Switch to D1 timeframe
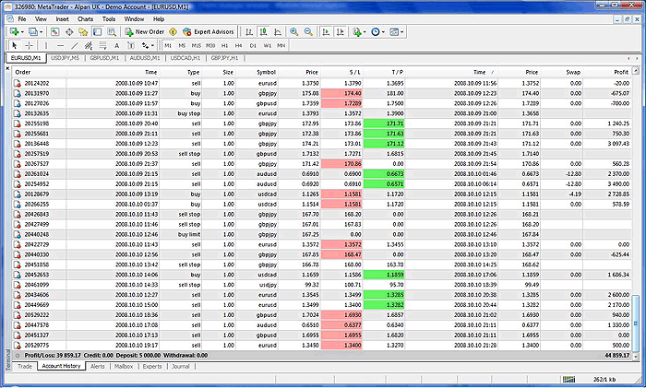The width and height of the screenshot is (646, 388). pyautogui.click(x=253, y=46)
